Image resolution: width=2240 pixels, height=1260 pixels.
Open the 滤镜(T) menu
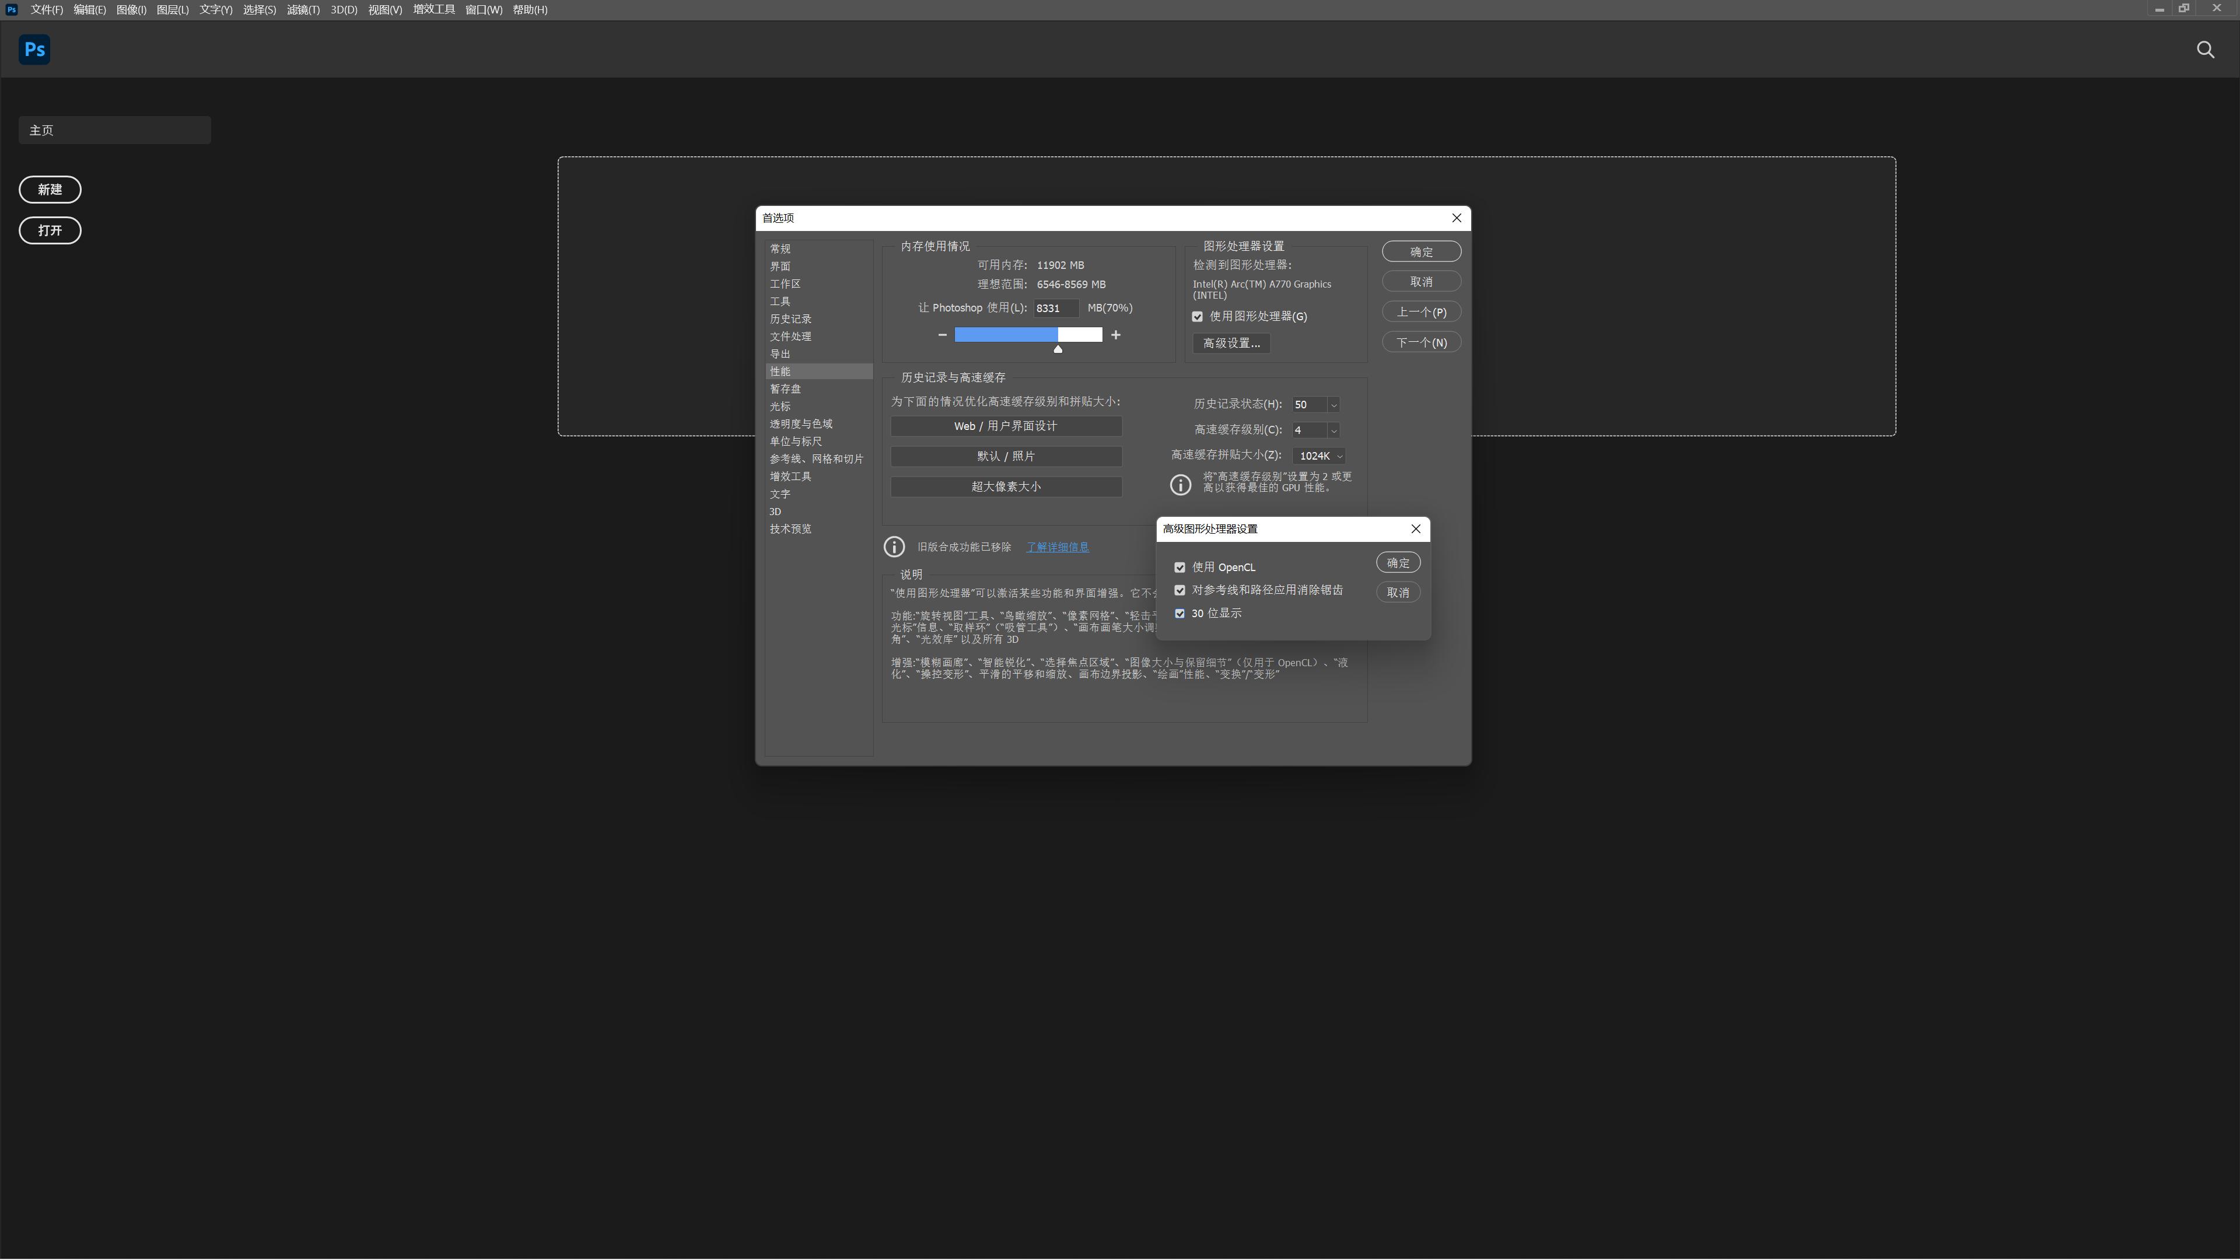point(303,9)
